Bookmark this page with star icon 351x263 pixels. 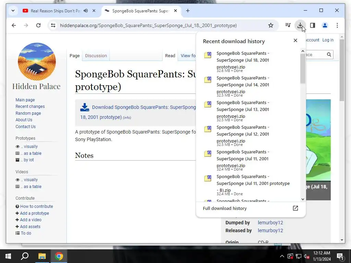[271, 25]
